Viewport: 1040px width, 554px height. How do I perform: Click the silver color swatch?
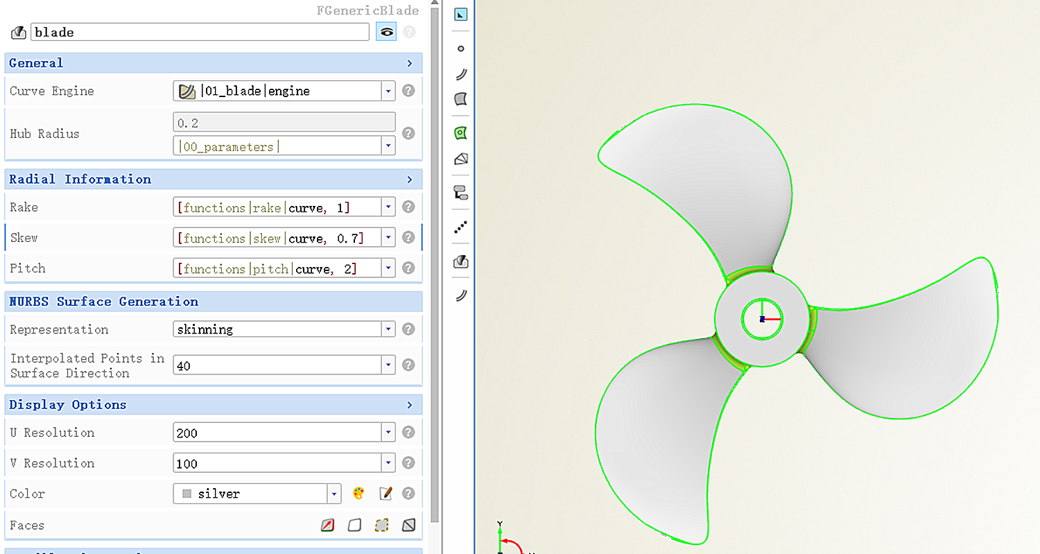click(x=187, y=494)
